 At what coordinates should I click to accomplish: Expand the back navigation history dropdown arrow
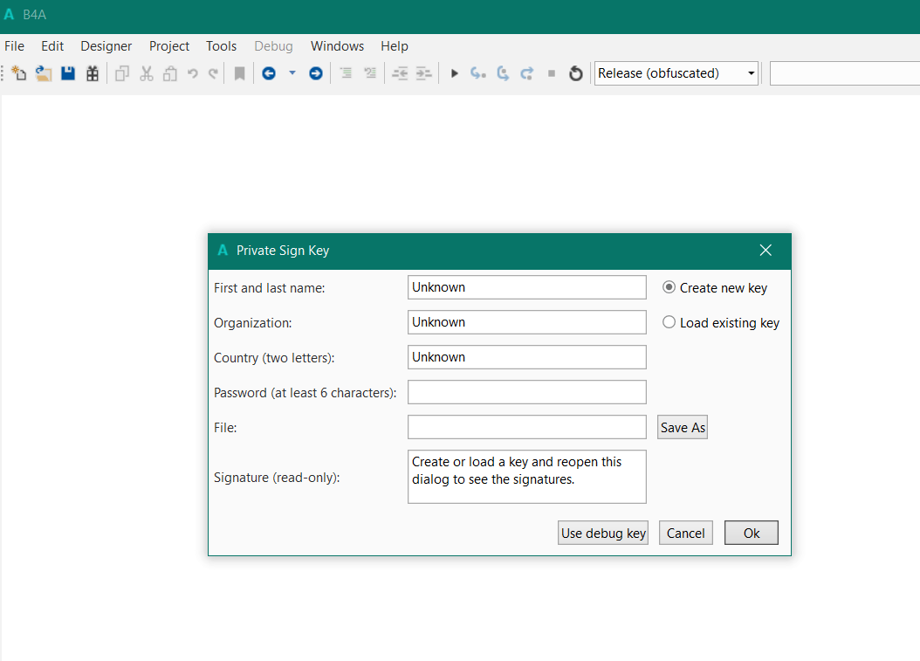click(x=292, y=73)
